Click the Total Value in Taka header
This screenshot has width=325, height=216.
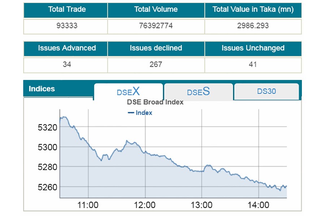(x=253, y=10)
